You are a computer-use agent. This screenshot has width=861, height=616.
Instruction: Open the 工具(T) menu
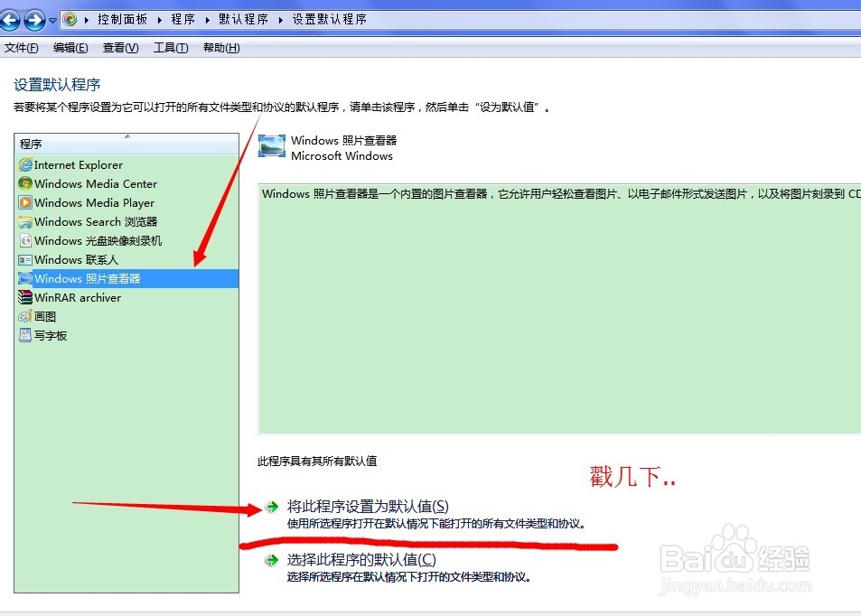point(171,48)
